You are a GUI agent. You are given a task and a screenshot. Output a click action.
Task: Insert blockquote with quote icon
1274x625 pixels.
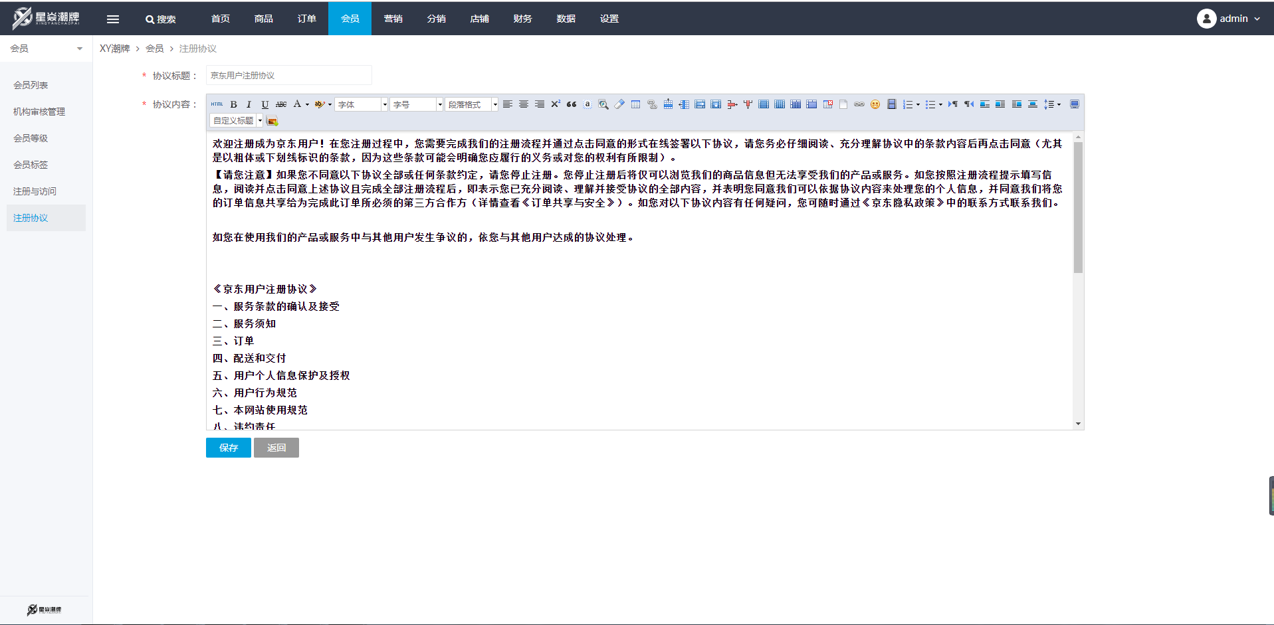[572, 104]
